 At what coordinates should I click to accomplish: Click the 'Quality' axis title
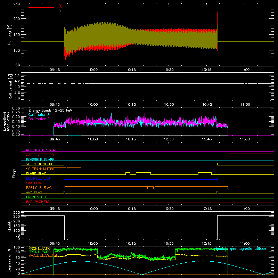click(x=9, y=226)
